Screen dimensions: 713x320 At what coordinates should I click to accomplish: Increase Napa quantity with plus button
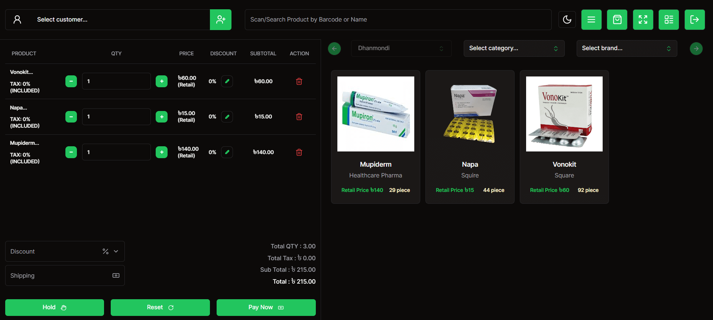coord(162,117)
